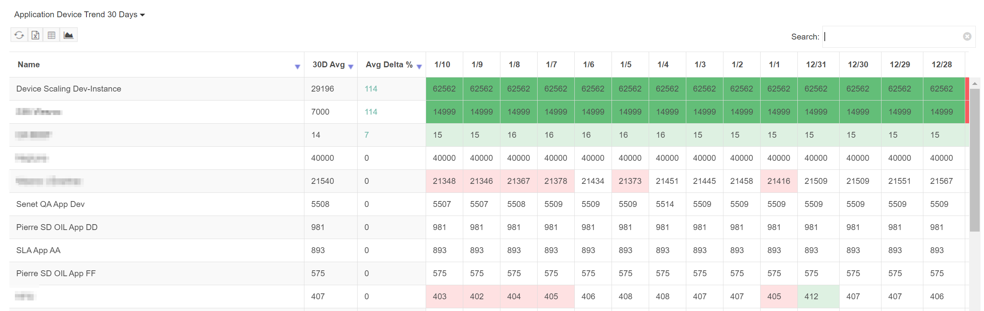This screenshot has height=311, width=984.
Task: Click the 29196 30D average value
Action: click(322, 89)
